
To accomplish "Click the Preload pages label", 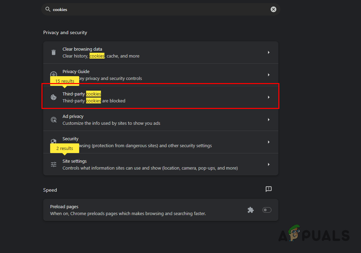I will coord(64,206).
